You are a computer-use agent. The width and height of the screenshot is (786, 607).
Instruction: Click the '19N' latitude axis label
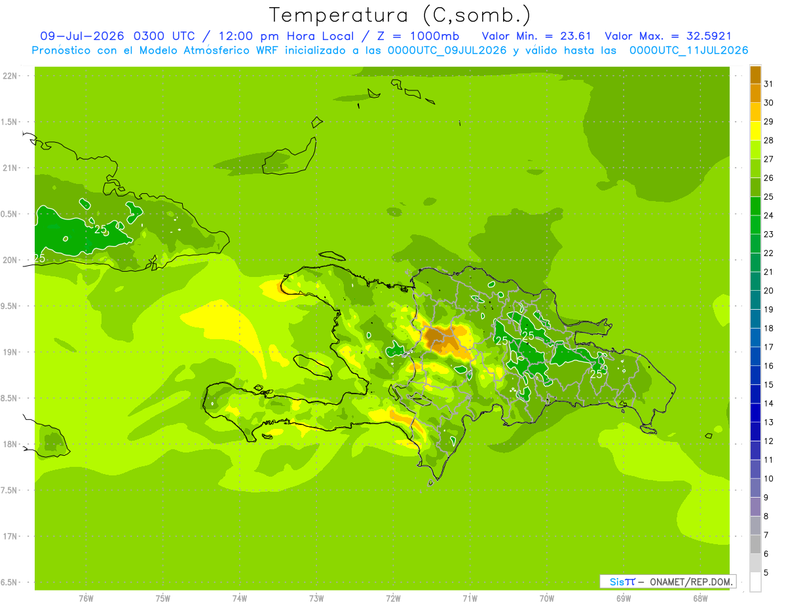click(10, 352)
